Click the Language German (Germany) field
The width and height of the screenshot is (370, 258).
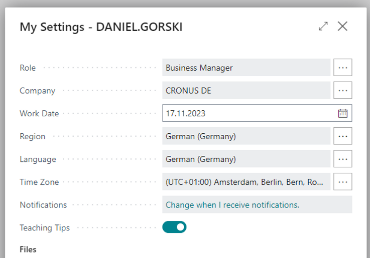[x=246, y=159]
